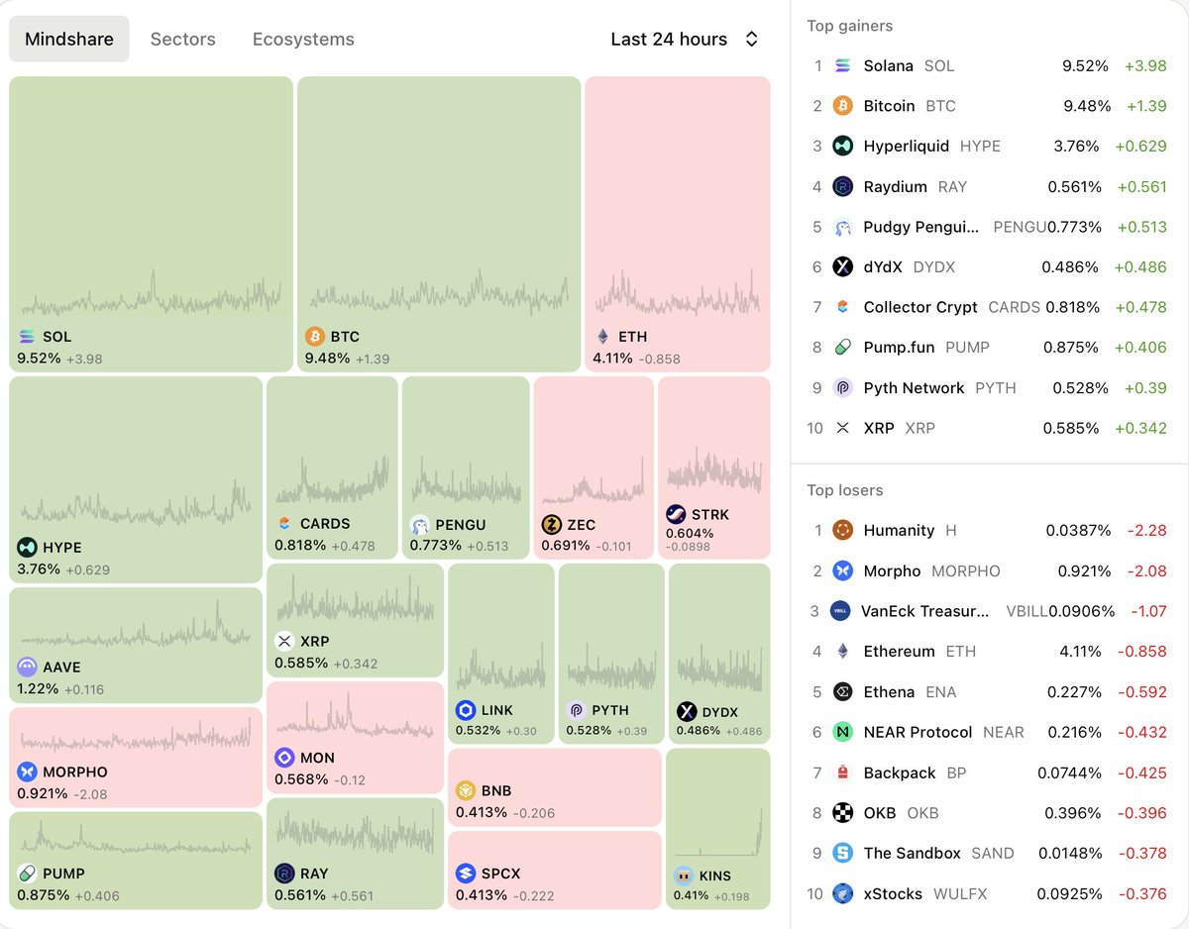This screenshot has width=1189, height=929.
Task: Open Raydium in the Top gainers list
Action: (989, 186)
